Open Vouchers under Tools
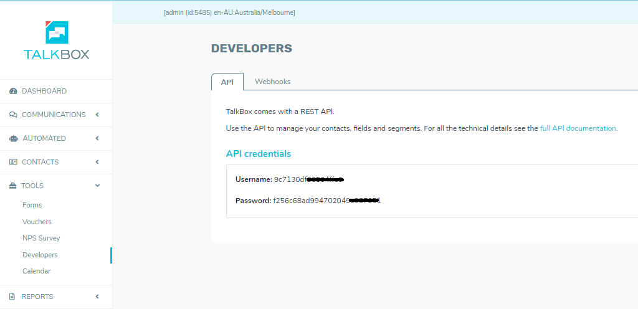 point(37,222)
